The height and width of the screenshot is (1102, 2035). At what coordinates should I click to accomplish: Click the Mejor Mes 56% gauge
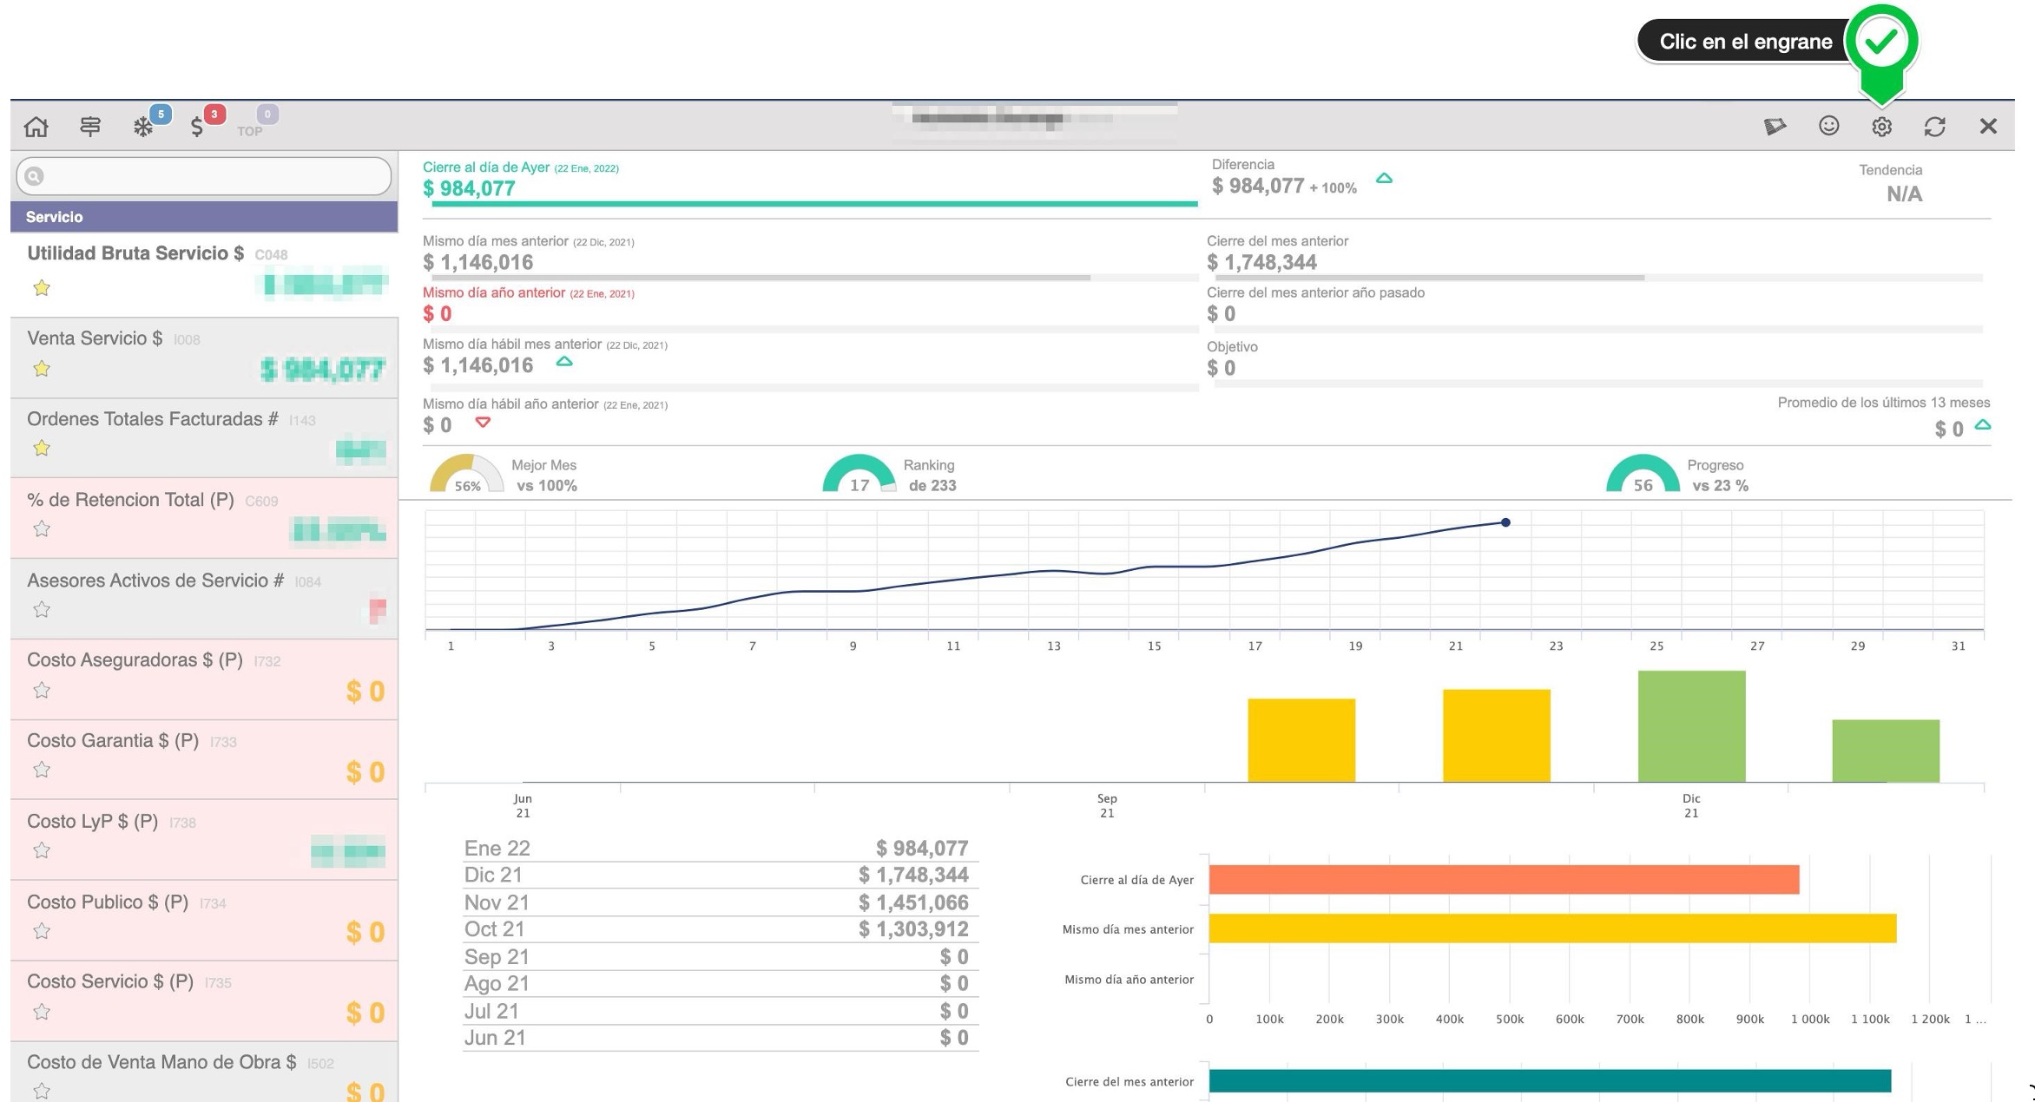click(467, 474)
